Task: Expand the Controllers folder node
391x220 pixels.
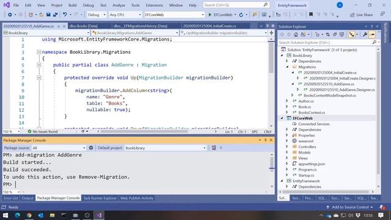Action: [287, 147]
